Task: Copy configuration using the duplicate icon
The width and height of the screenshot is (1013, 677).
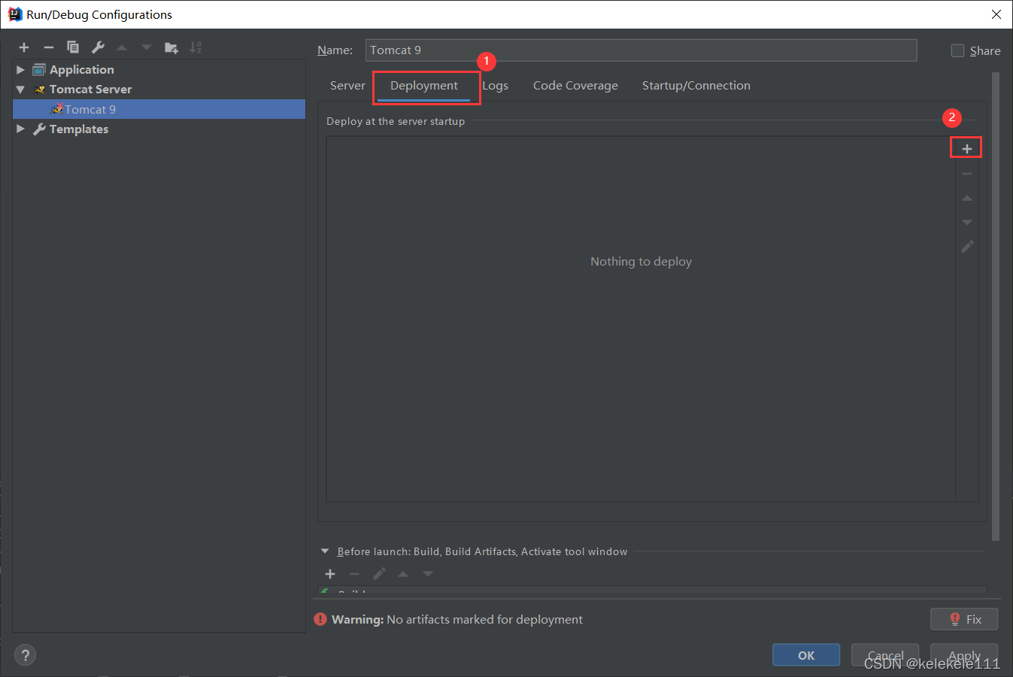Action: [73, 47]
